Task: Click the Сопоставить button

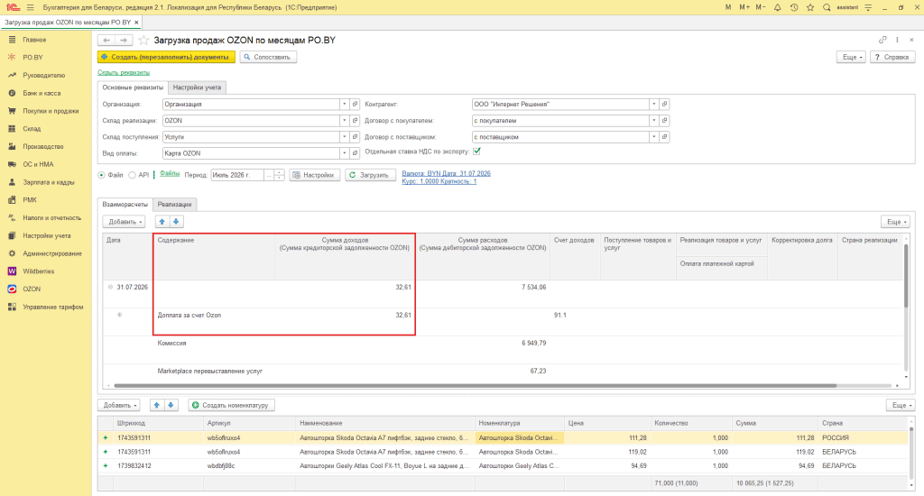Action: click(x=267, y=57)
